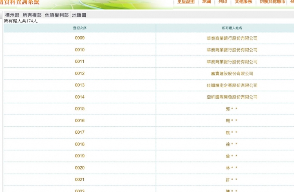Image resolution: width=294 pixels, height=192 pixels.
Task: Select registration number 0017
Action: (80, 132)
